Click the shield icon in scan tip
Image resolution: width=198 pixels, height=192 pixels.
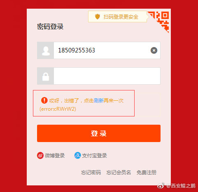pos(98,17)
